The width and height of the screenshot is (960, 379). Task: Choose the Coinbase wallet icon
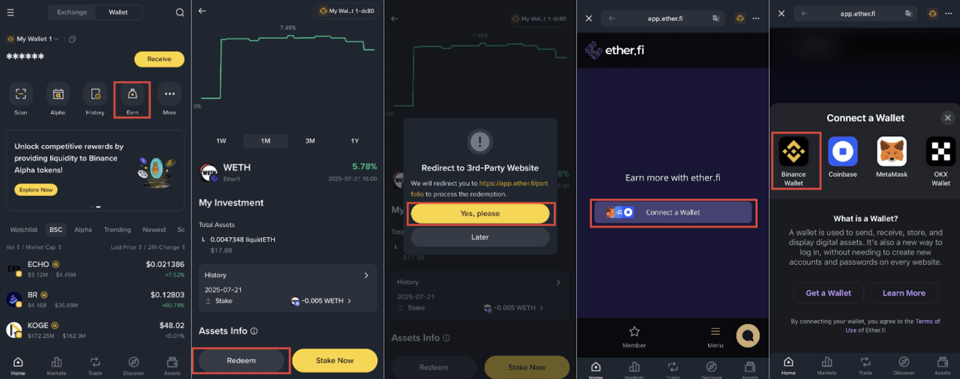pyautogui.click(x=842, y=152)
